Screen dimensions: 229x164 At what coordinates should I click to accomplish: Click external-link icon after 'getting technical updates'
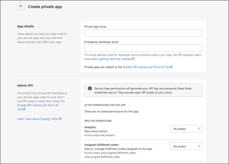[x=133, y=59]
